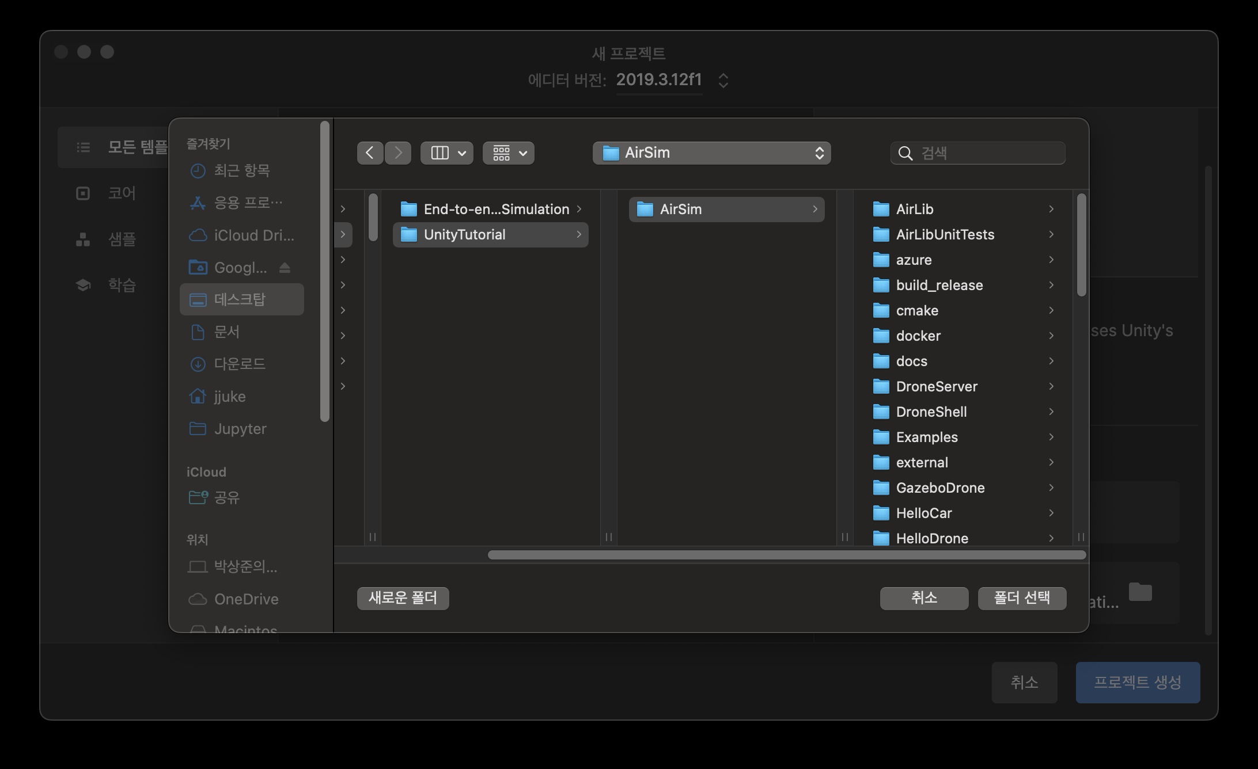Open the jjuke home folder
Viewport: 1258px width, 769px height.
242,397
